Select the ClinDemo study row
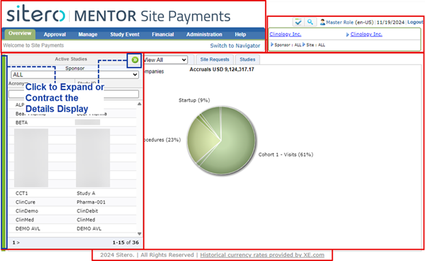 click(x=72, y=211)
